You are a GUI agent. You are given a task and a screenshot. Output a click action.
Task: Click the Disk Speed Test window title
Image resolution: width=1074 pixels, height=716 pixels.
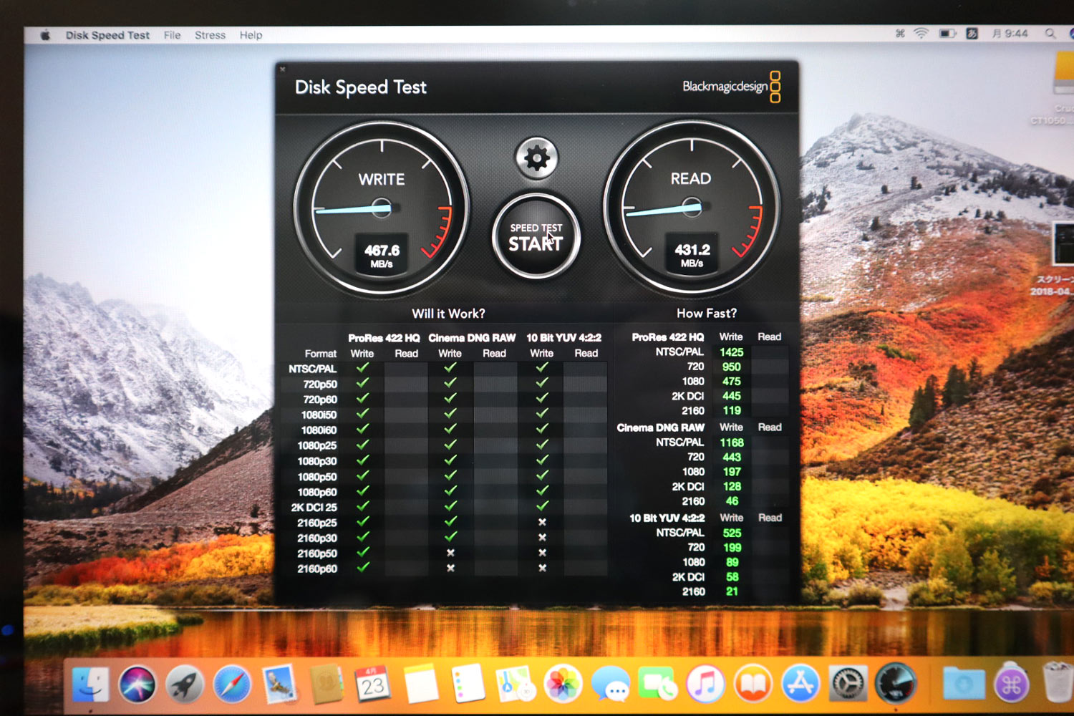[x=360, y=87]
